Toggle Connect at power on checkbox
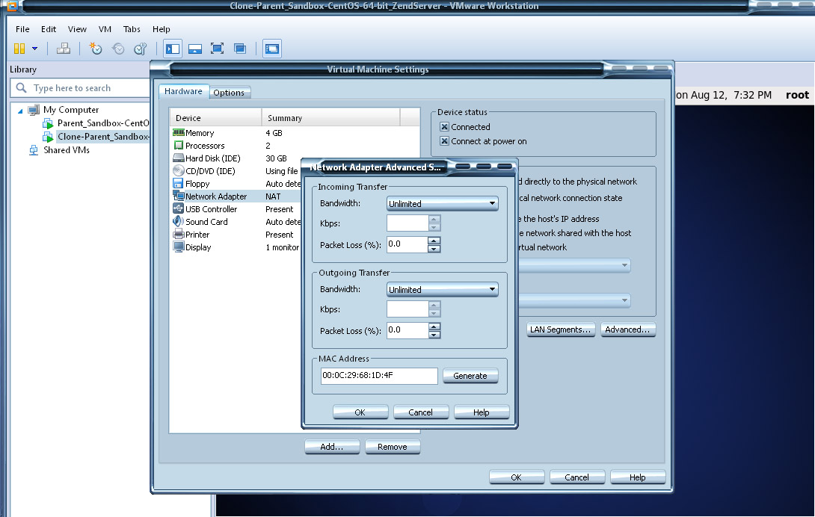This screenshot has width=815, height=517. click(444, 141)
